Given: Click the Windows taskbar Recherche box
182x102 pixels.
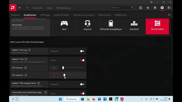Looking at the screenshot, I should (x=71, y=99).
